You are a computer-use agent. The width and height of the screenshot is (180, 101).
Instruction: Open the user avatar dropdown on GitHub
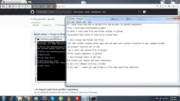(145, 12)
